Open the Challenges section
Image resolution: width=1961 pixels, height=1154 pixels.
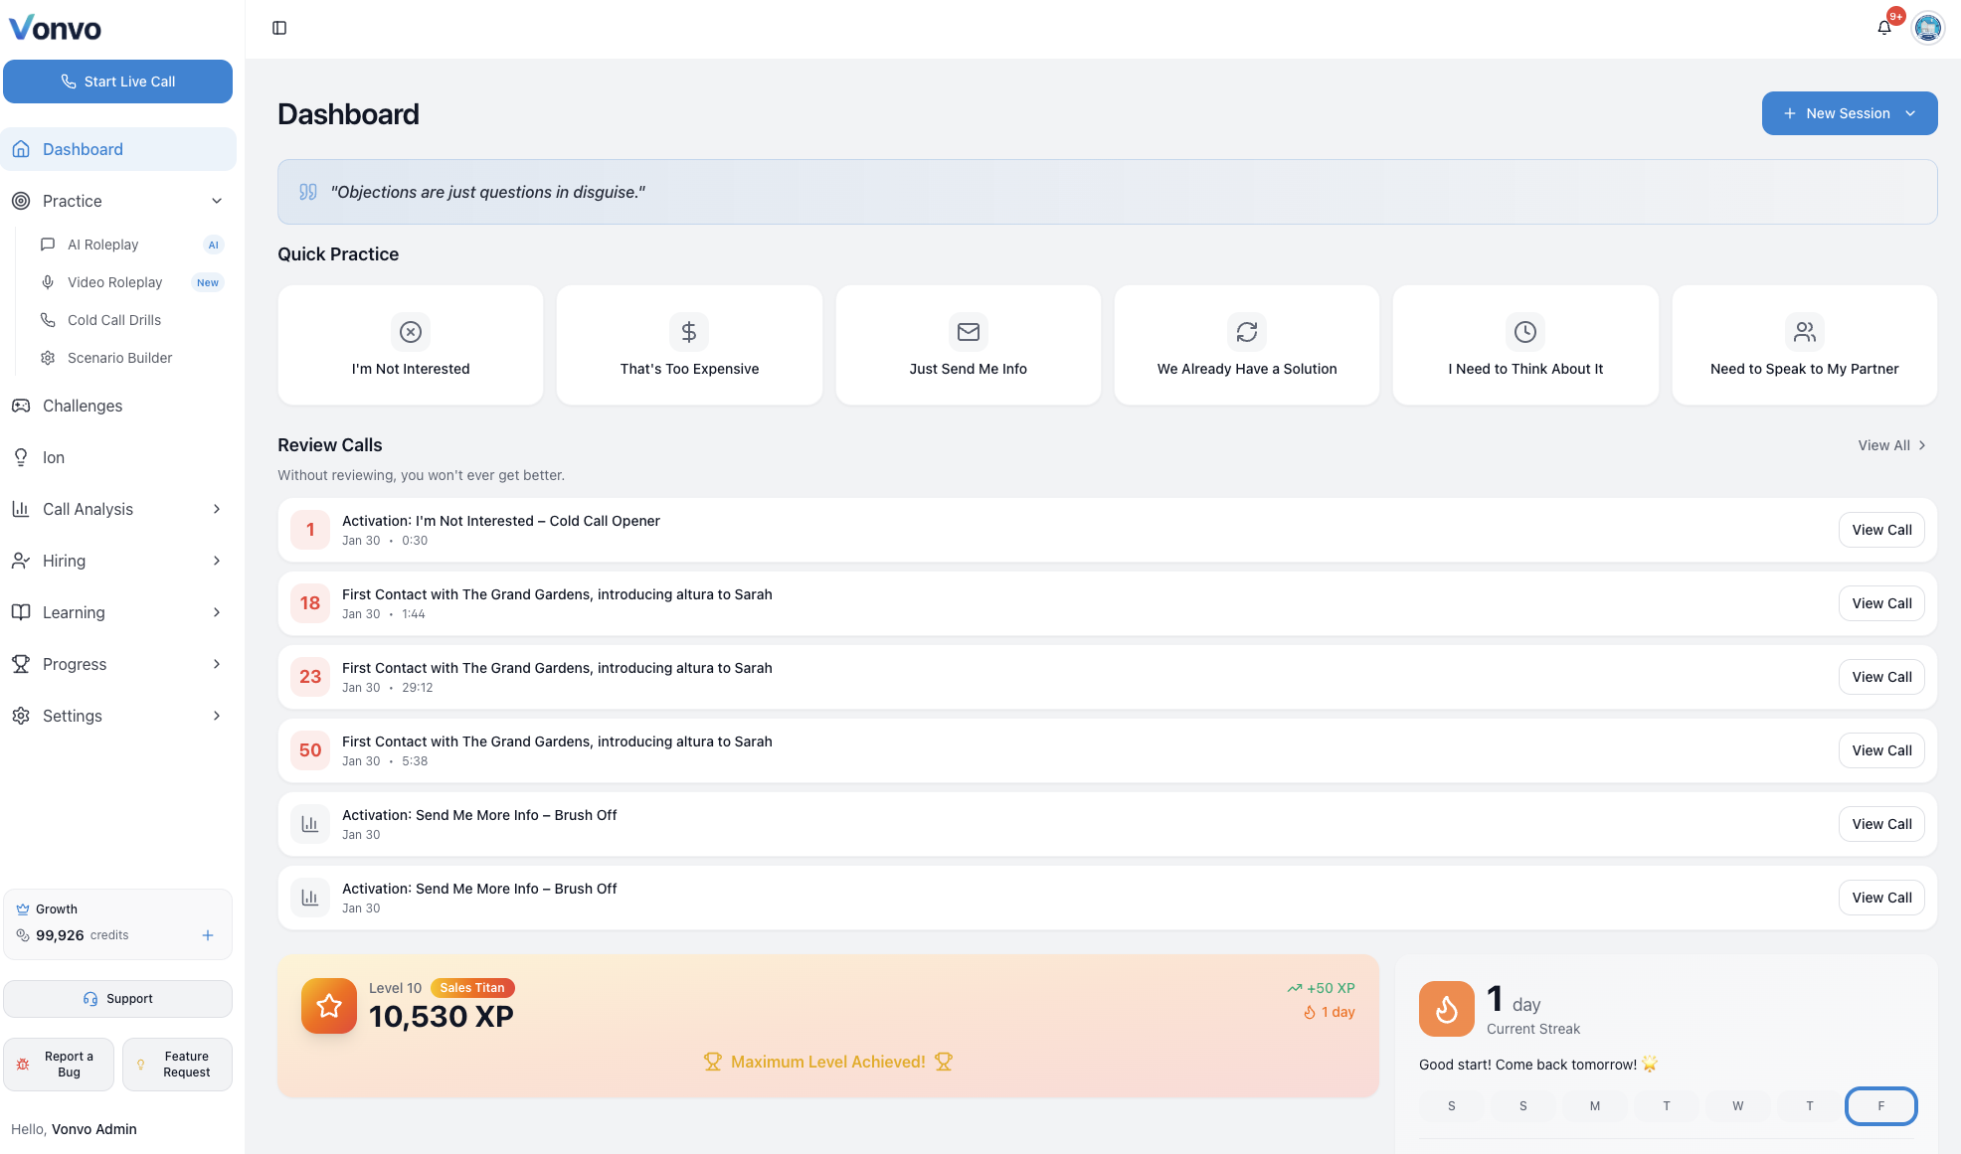click(83, 406)
